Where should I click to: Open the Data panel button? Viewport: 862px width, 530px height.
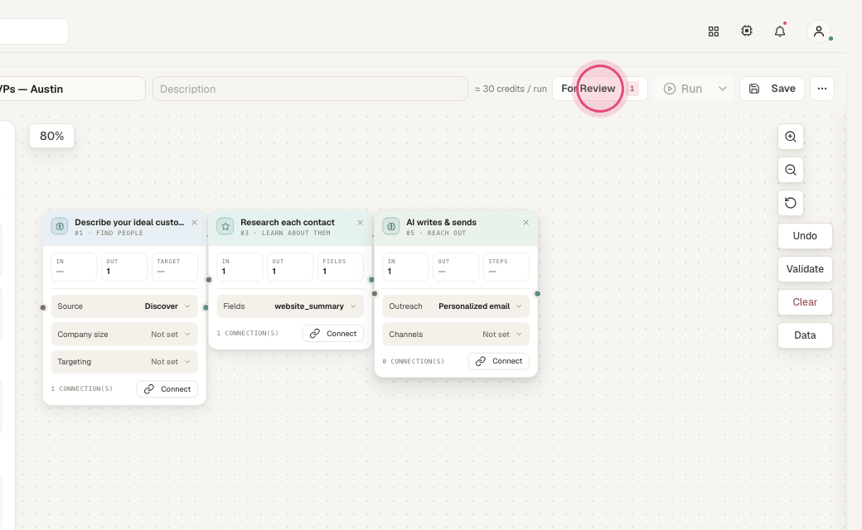tap(805, 335)
